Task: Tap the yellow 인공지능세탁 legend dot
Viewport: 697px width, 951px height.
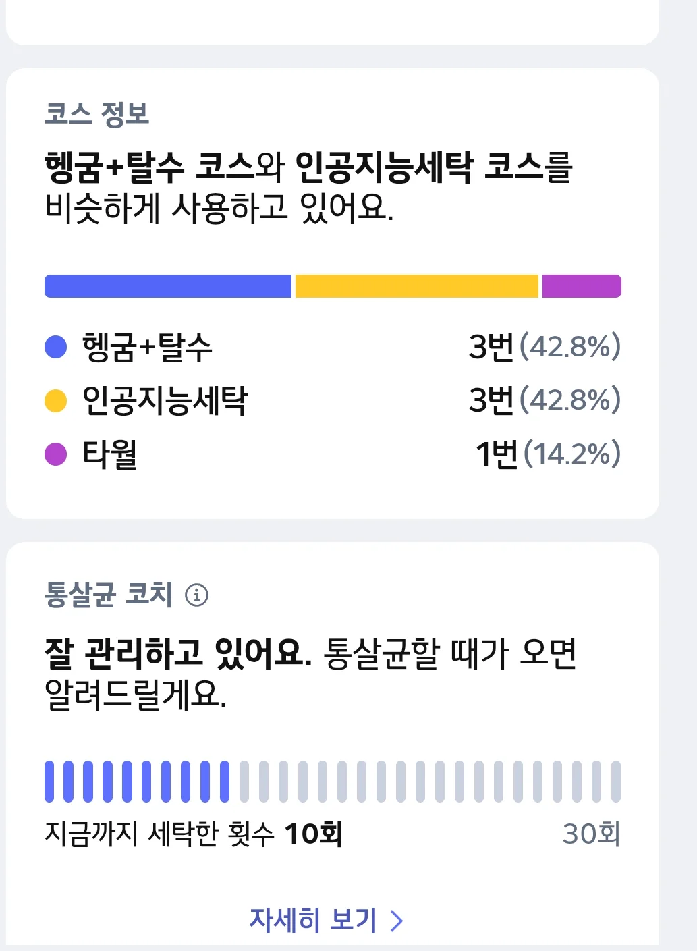Action: 55,400
